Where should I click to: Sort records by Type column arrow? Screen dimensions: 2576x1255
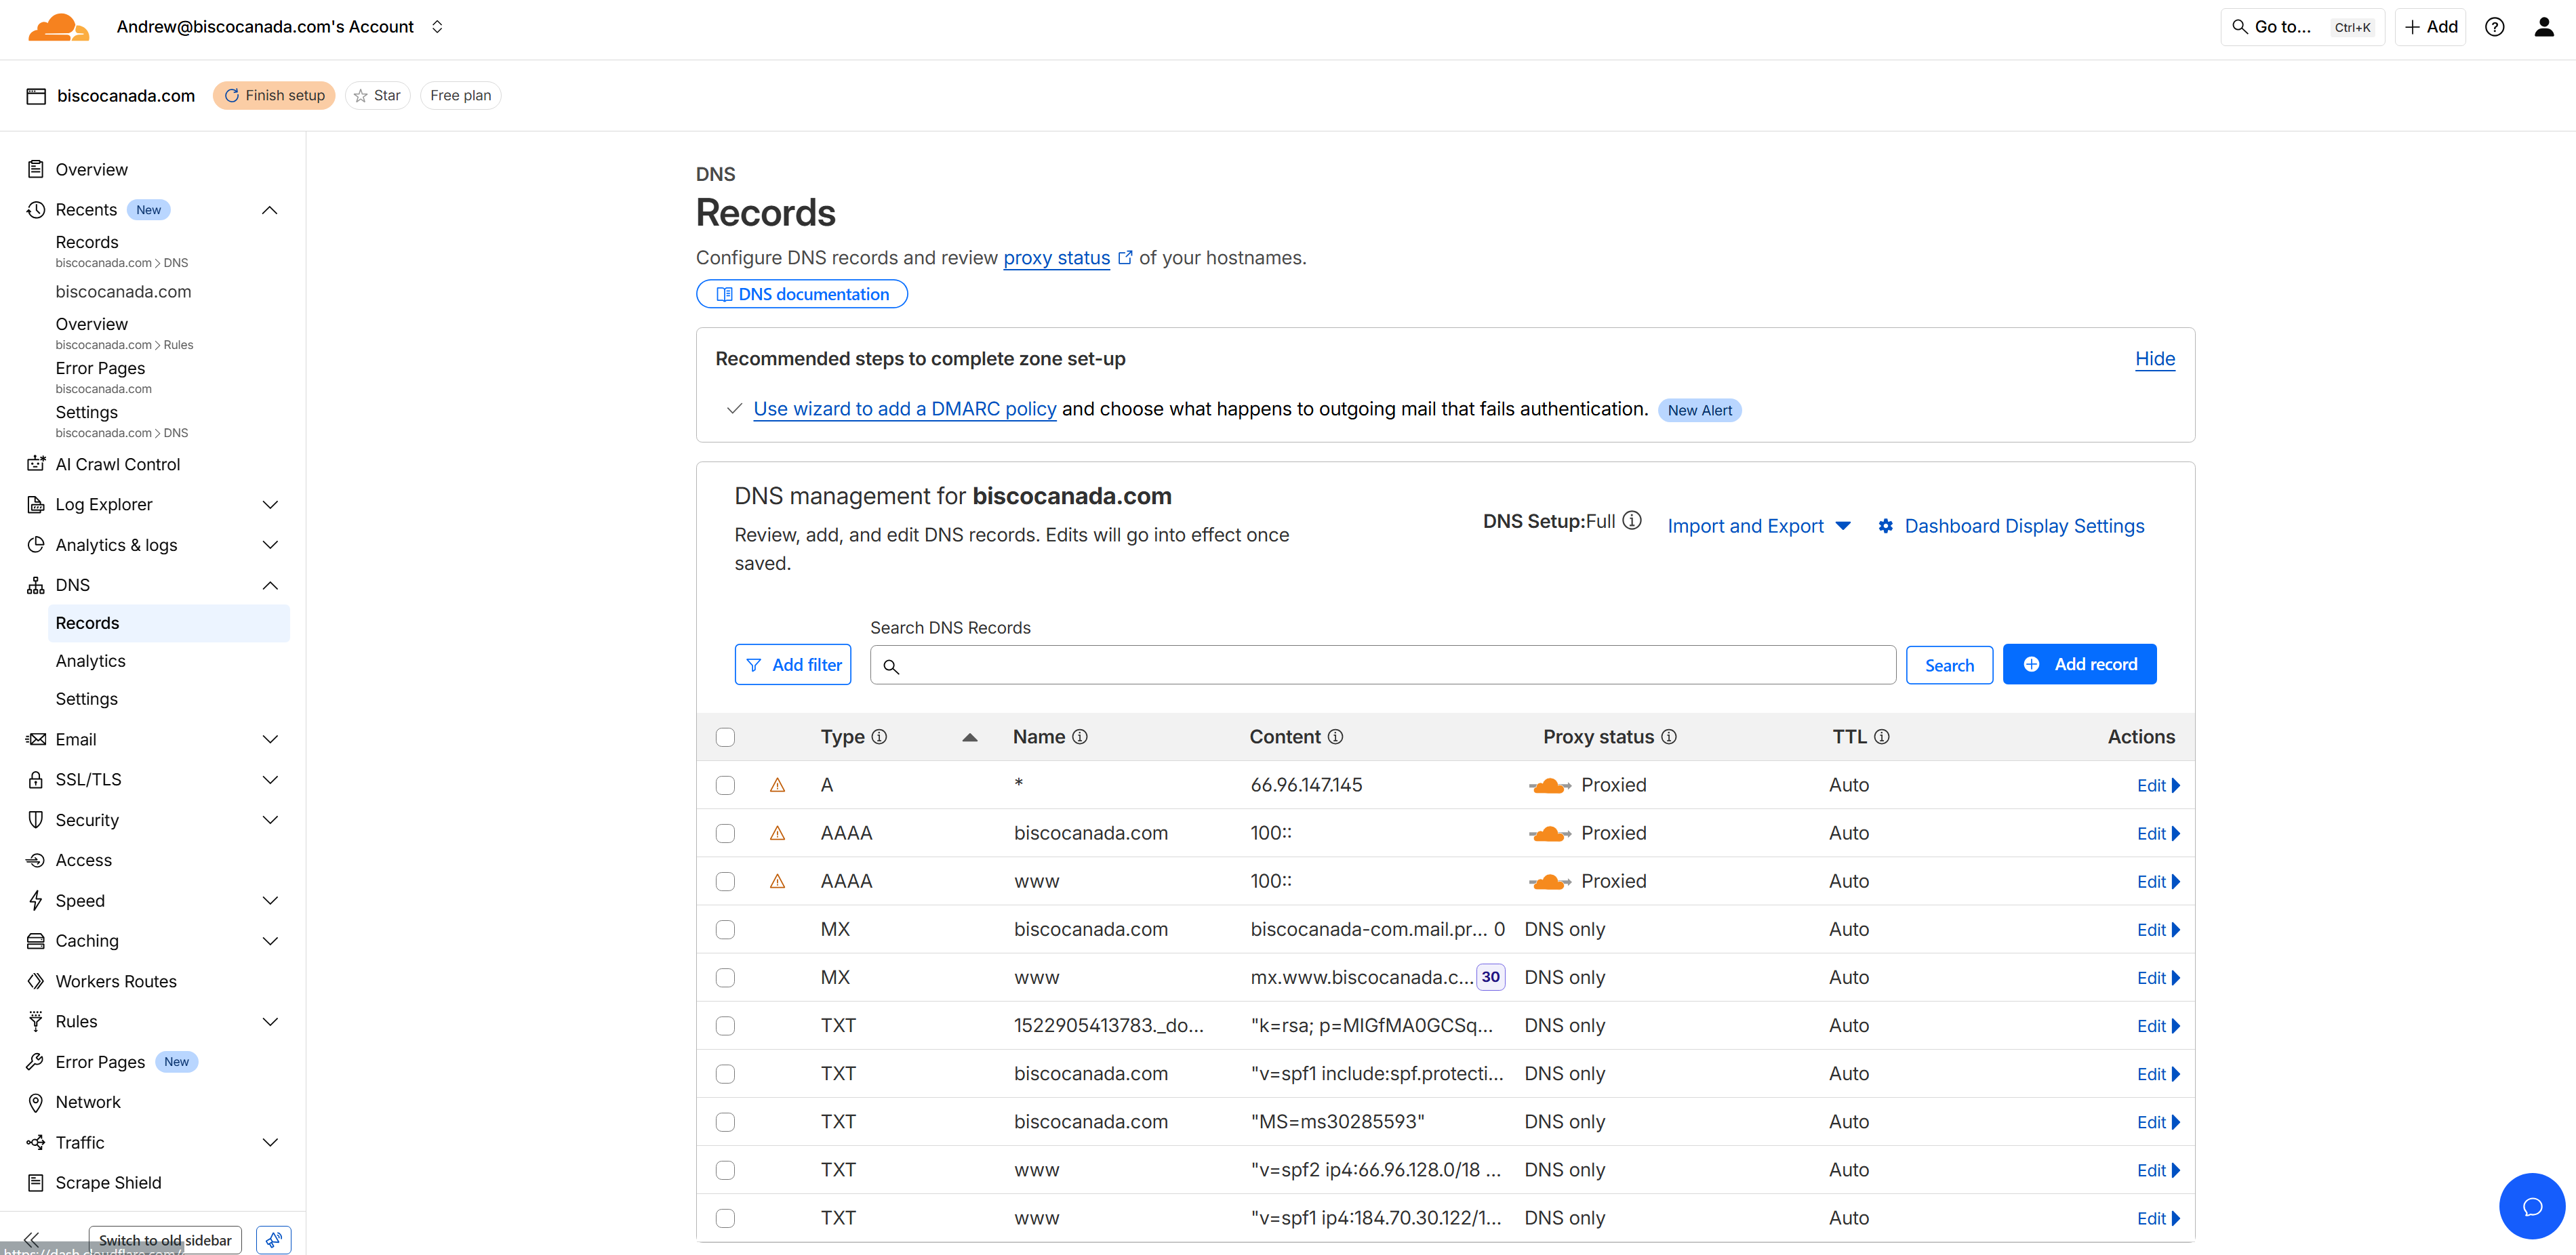tap(969, 737)
